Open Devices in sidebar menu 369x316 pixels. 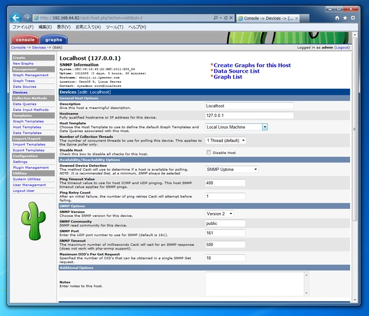pos(20,92)
